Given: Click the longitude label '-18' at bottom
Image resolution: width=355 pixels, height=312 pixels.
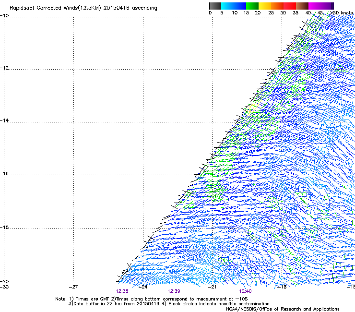Looking at the screenshot, I should click(282, 287).
